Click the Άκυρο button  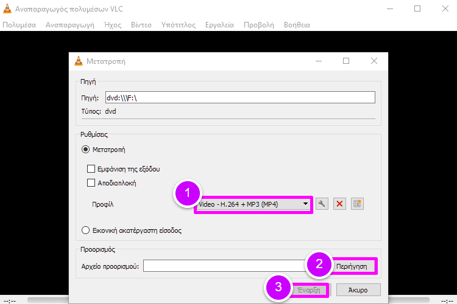pyautogui.click(x=358, y=290)
